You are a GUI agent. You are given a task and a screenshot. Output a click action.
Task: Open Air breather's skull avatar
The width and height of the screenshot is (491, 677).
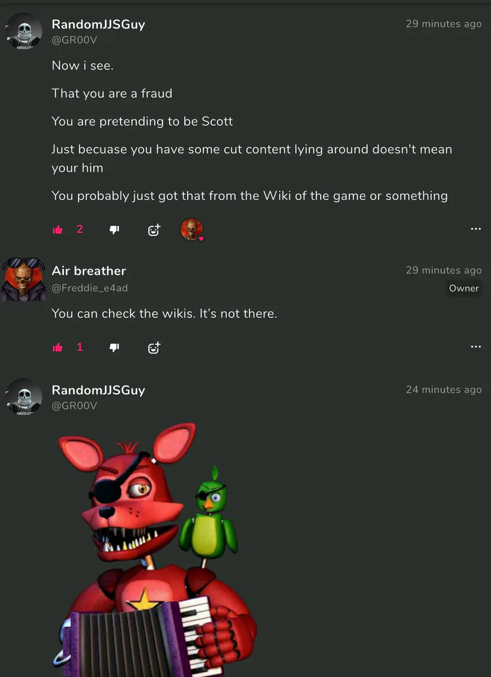[23, 279]
